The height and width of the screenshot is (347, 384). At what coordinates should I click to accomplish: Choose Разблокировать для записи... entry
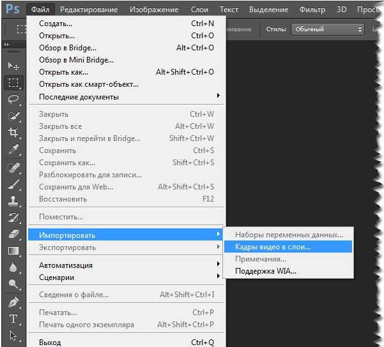tap(126, 175)
